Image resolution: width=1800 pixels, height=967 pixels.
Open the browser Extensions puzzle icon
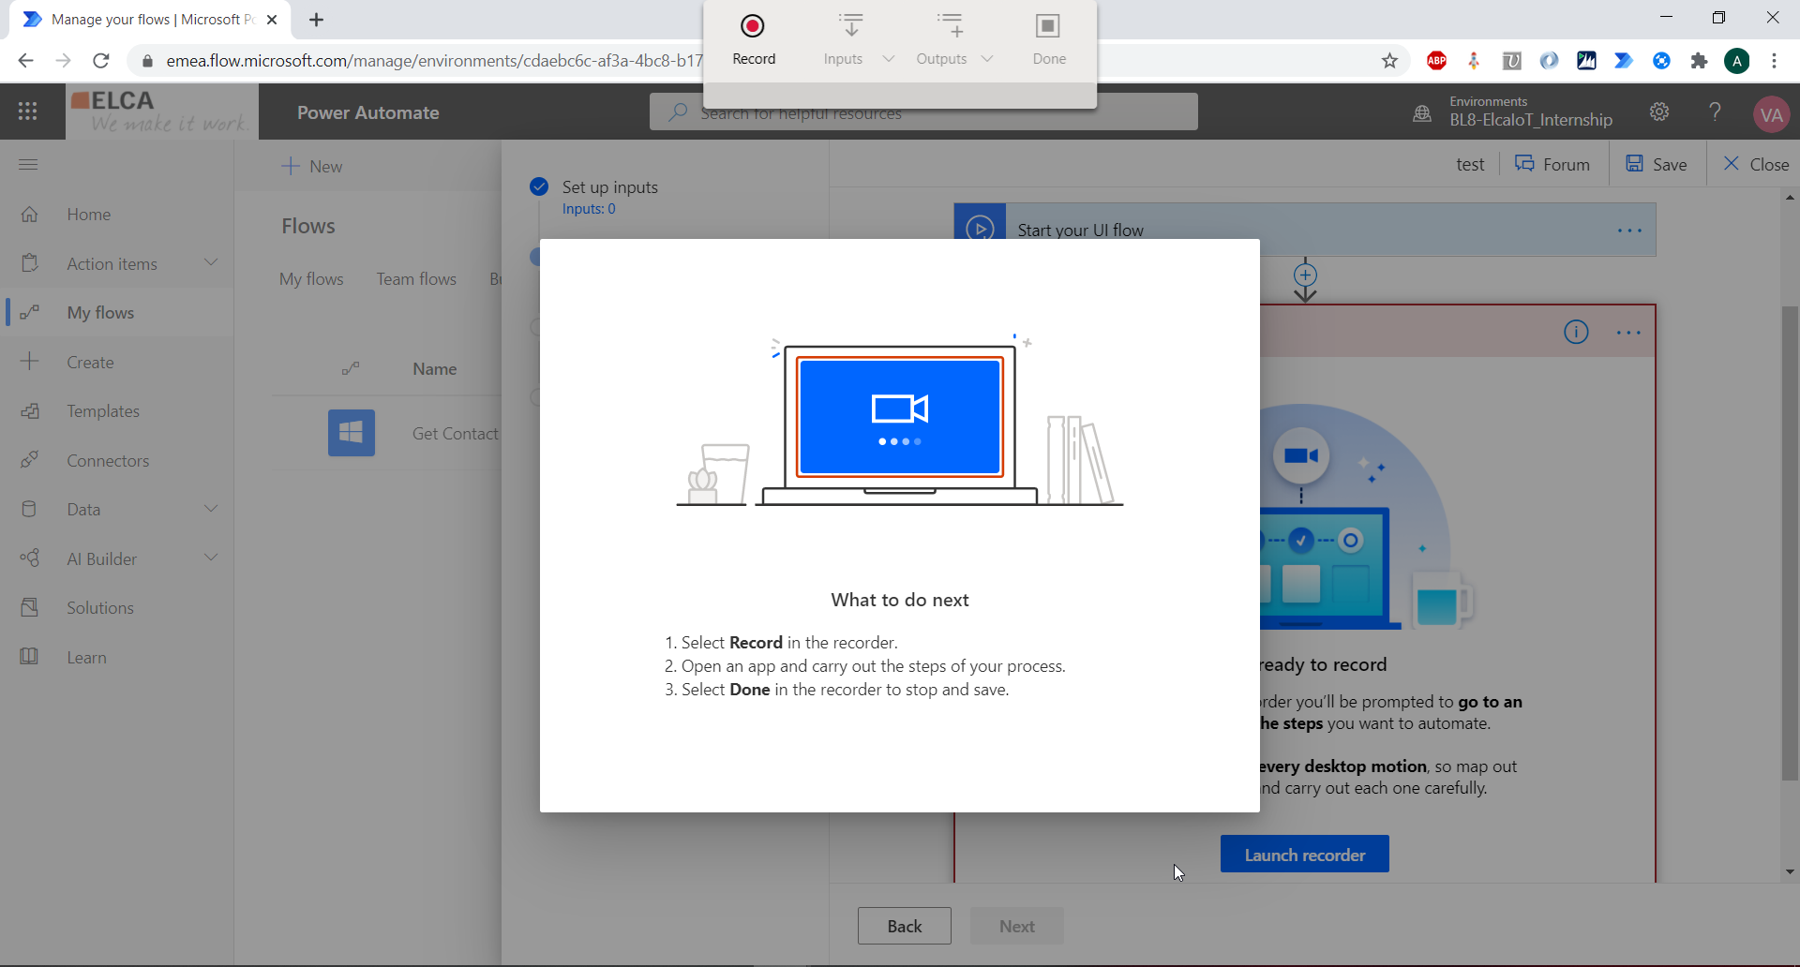(1699, 61)
